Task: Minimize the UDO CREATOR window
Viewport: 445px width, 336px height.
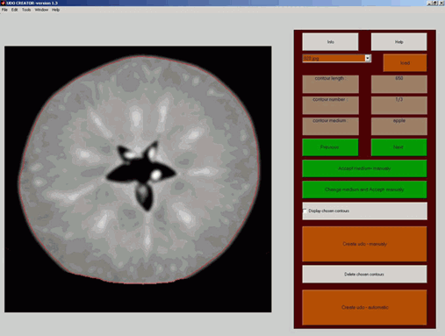Action: point(429,3)
